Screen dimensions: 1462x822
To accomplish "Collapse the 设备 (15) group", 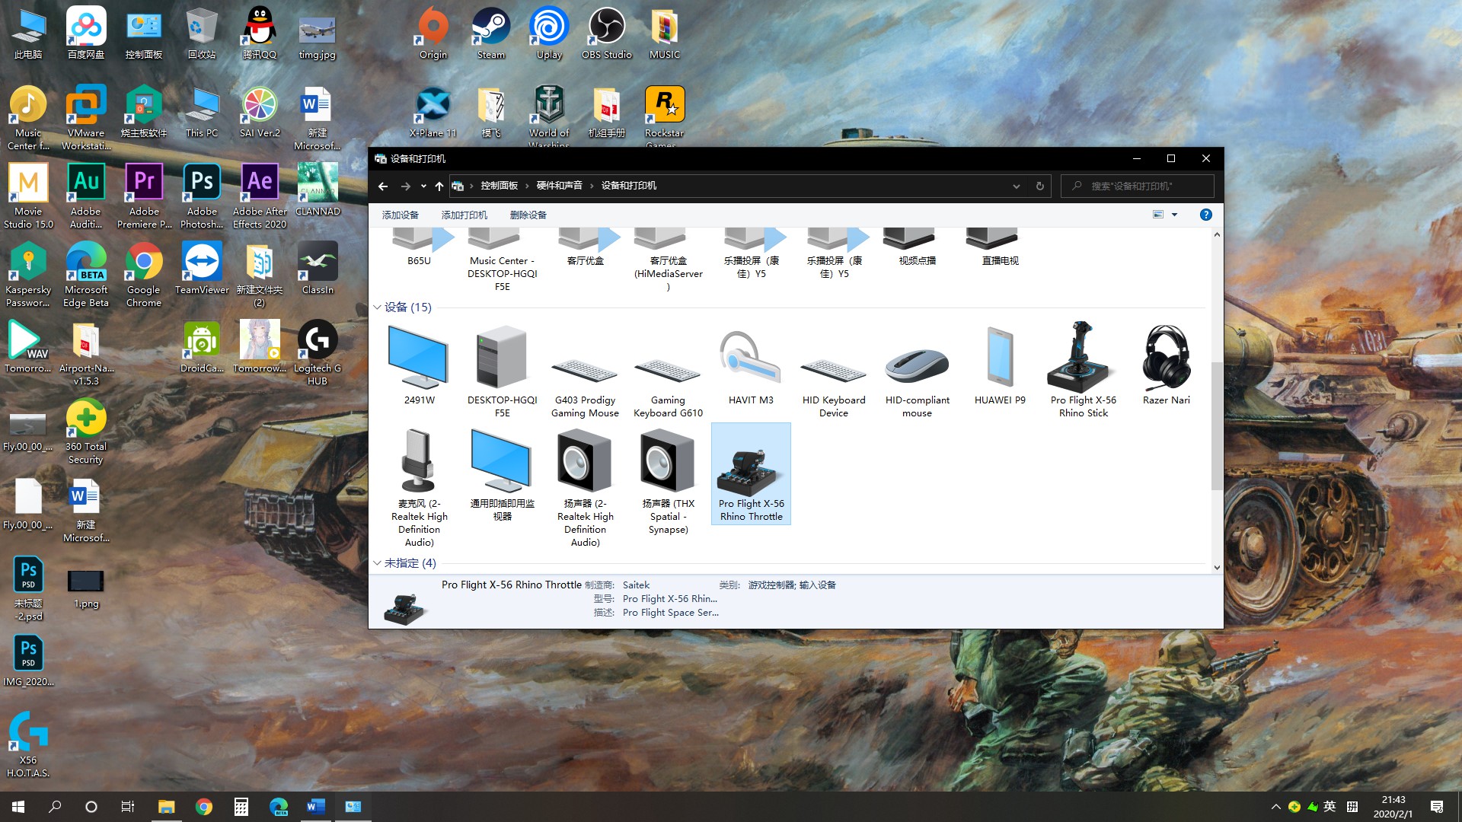I will coord(377,307).
